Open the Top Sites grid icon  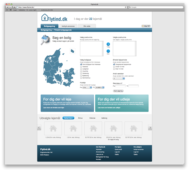tap(11, 10)
